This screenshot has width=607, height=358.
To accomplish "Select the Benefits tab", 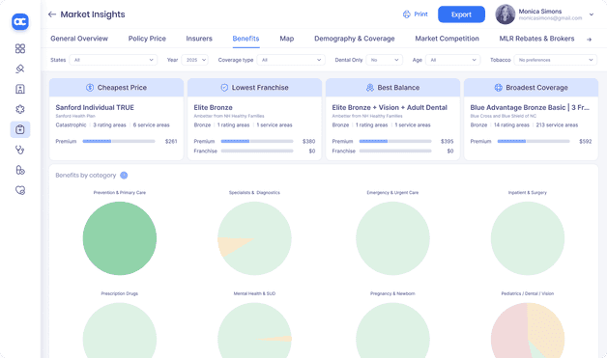I will point(246,39).
